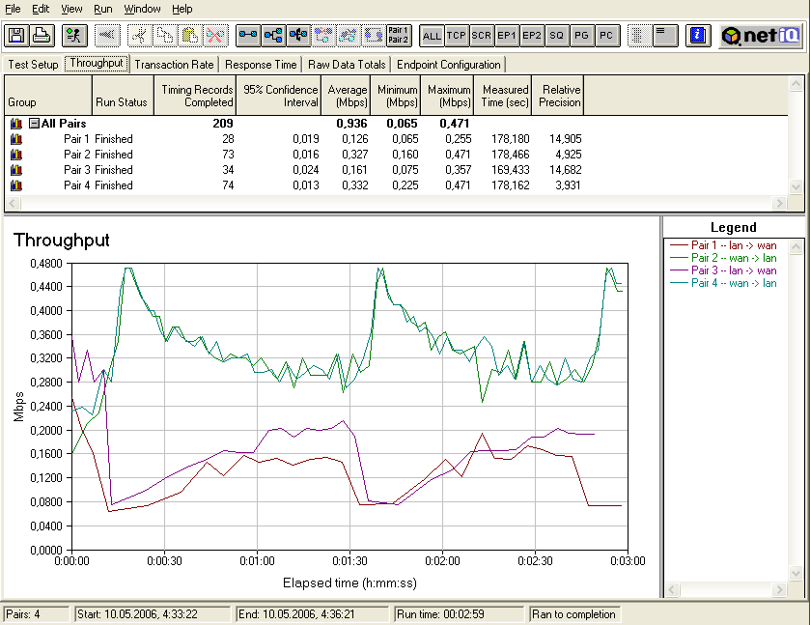Image resolution: width=810 pixels, height=625 pixels.
Task: Click the Pair 1 / Pair 2 toolbar button
Action: pos(398,36)
